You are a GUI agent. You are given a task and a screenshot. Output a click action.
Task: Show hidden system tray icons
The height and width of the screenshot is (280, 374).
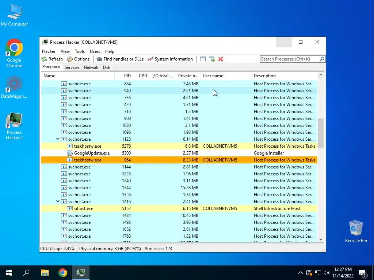click(x=301, y=273)
